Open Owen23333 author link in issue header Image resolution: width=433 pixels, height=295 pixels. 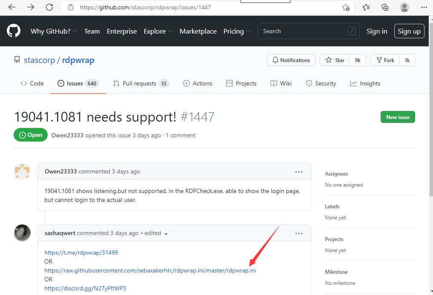click(67, 135)
